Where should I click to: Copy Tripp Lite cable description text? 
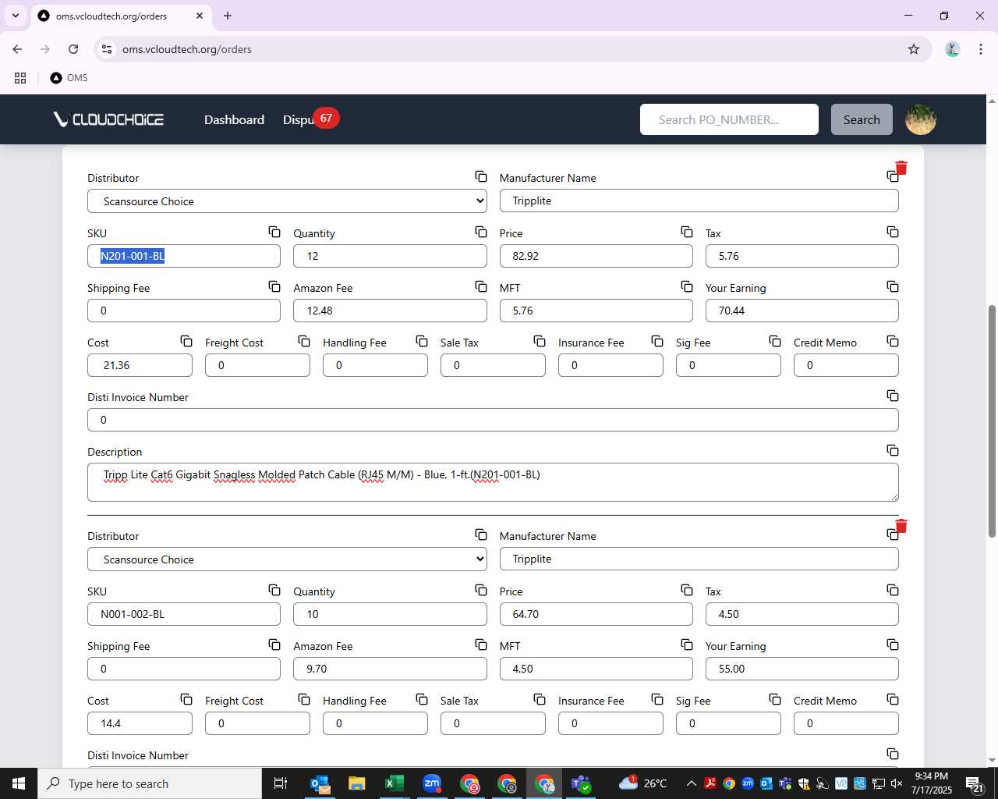click(x=893, y=450)
